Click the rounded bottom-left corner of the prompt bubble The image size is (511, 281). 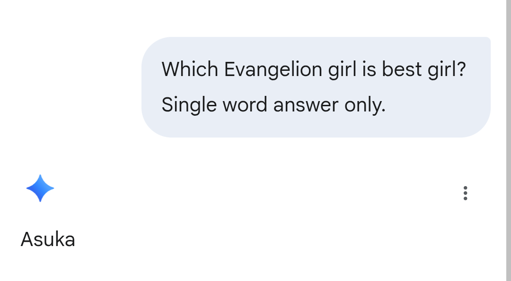click(x=153, y=127)
